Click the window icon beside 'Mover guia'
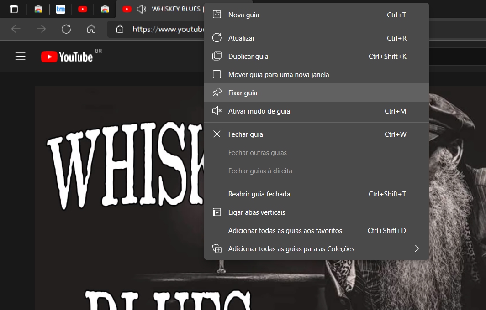486x310 pixels. [x=217, y=74]
